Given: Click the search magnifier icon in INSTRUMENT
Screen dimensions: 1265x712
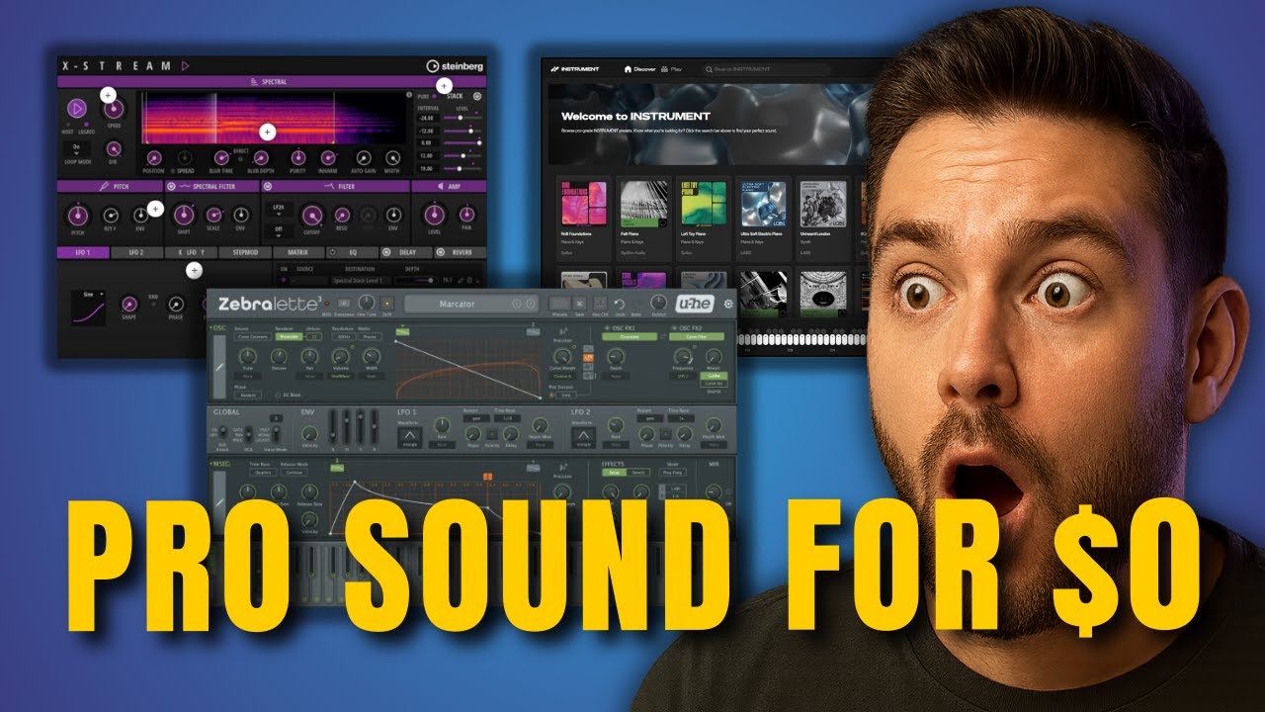Looking at the screenshot, I should 709,69.
